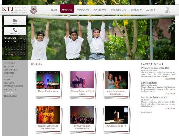Open the Home menu item
Image resolution: width=179 pixels, height=136 pixels.
coord(54,10)
